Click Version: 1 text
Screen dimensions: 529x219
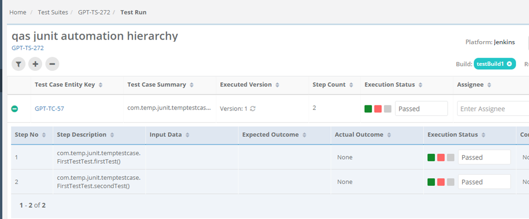point(234,108)
